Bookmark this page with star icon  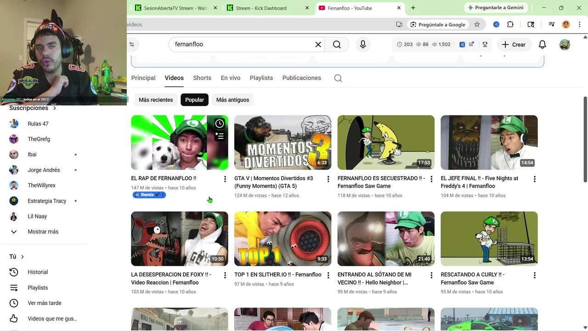[x=477, y=24]
